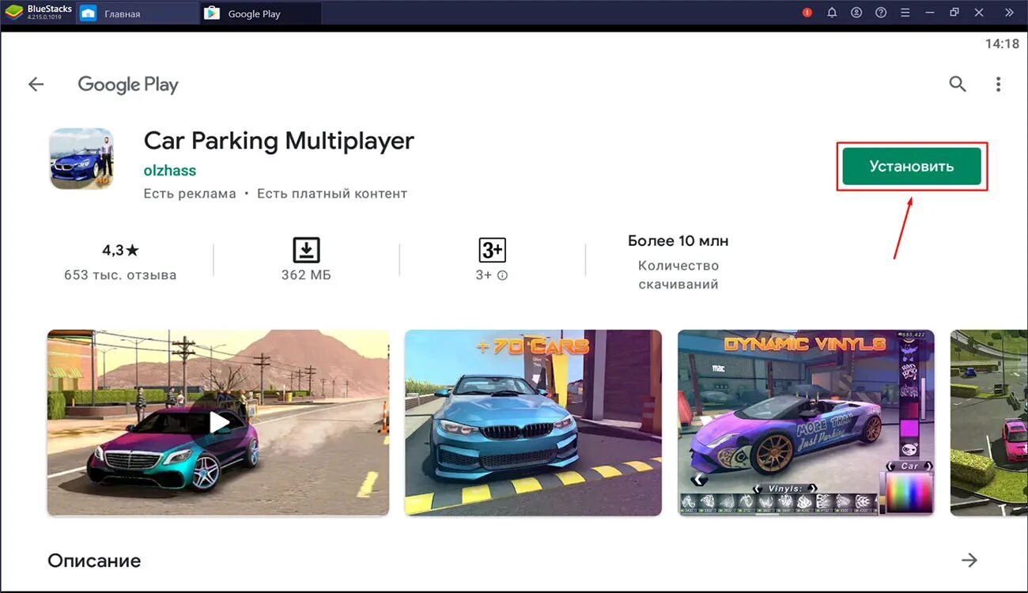Open the three-dot more options menu
This screenshot has width=1028, height=593.
pyautogui.click(x=999, y=84)
